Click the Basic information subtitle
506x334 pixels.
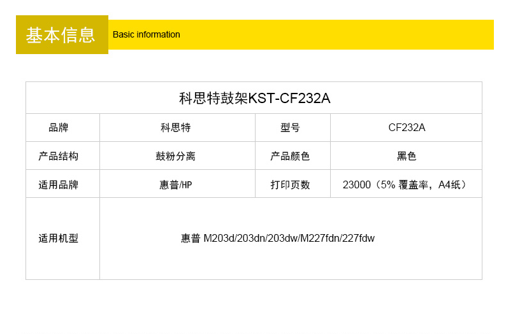[x=146, y=34]
